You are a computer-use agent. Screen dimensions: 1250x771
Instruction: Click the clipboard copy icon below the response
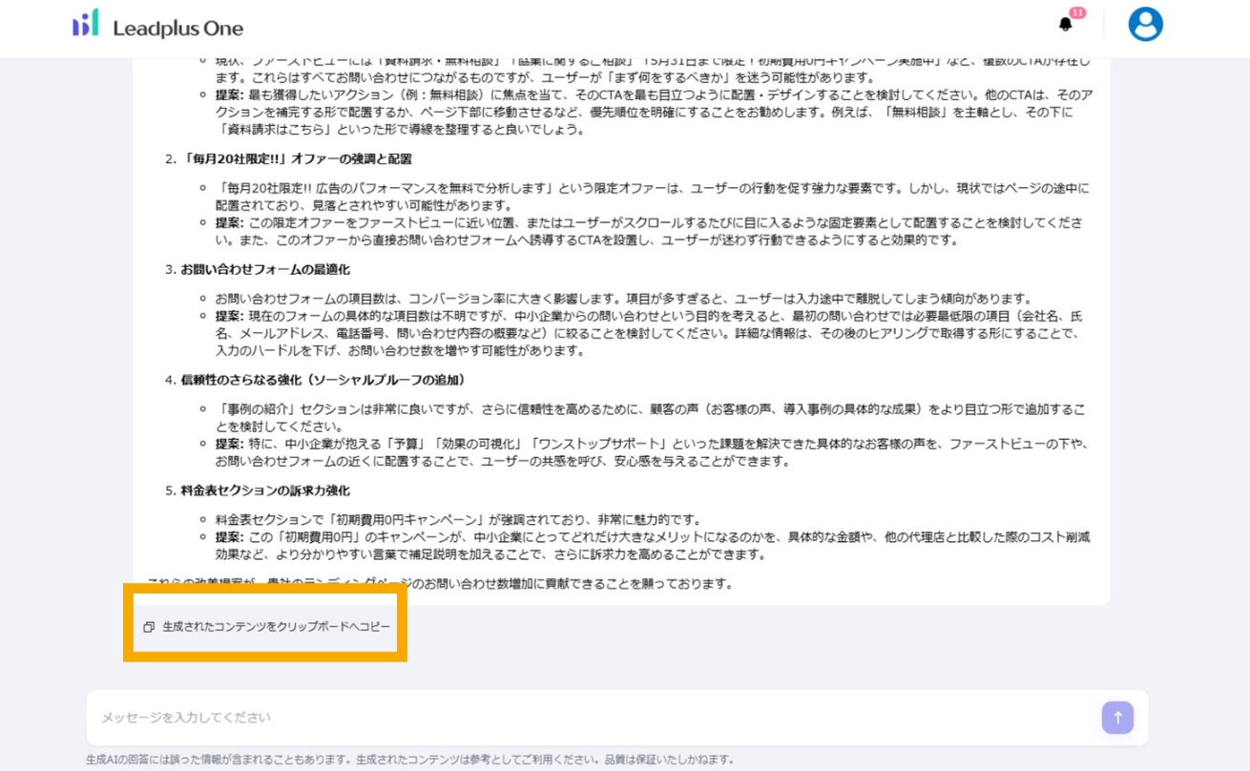[x=149, y=627]
